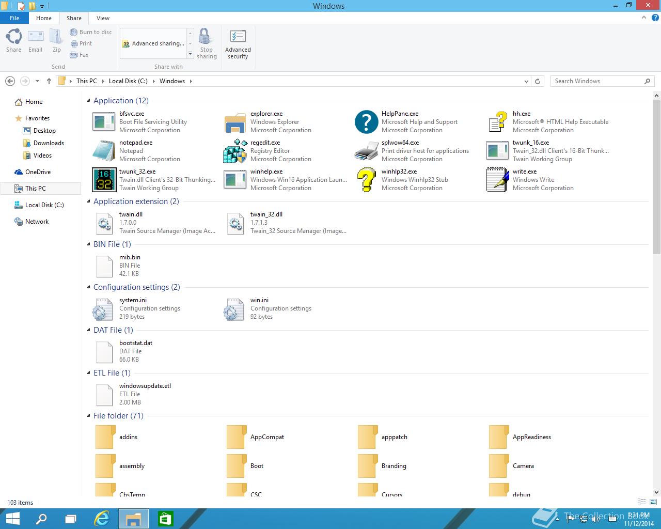This screenshot has height=529, width=661.
Task: Open the Share ribbon button
Action: (x=14, y=40)
